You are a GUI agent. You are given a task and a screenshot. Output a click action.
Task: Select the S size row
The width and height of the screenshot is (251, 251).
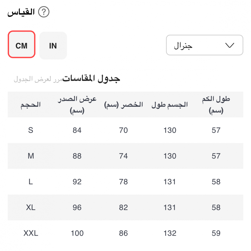click(x=31, y=131)
